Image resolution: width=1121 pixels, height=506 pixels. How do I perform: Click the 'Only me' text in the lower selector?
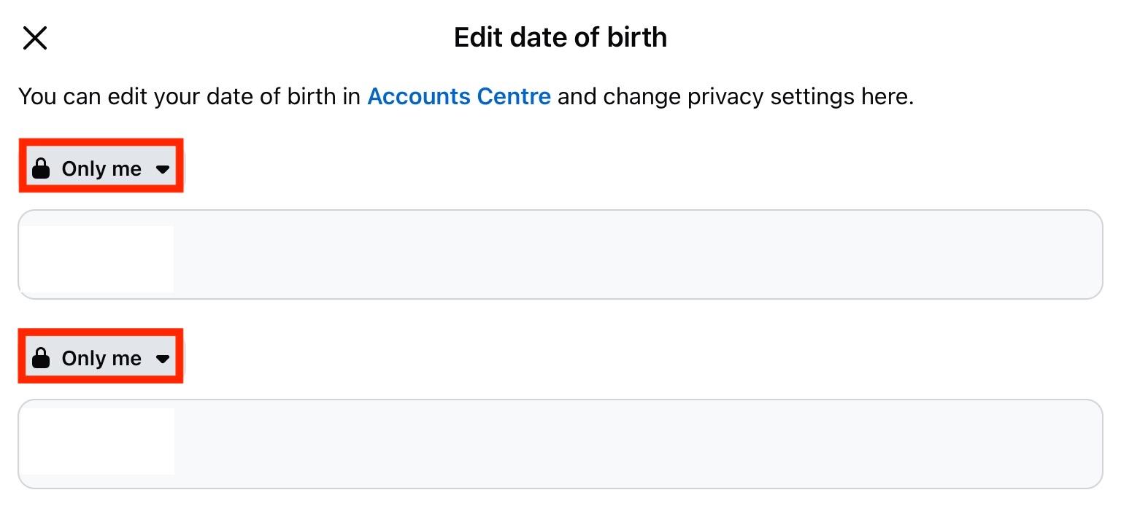click(101, 358)
